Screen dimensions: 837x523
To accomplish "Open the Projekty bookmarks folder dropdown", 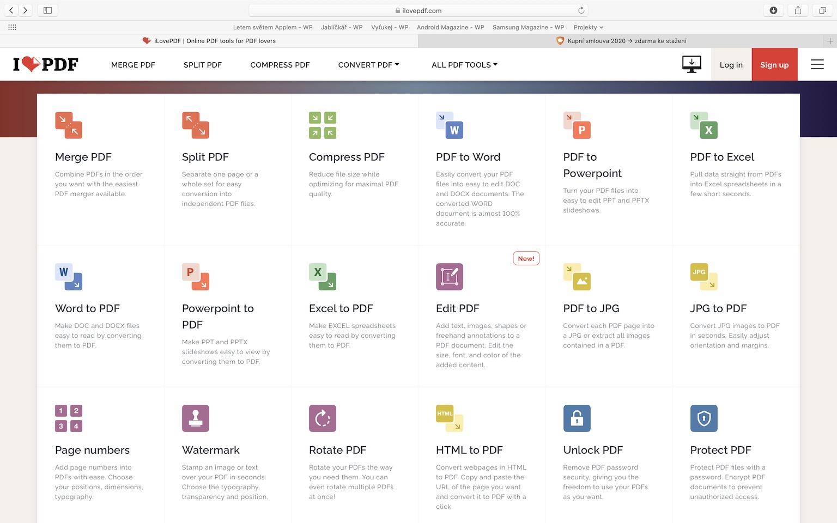I will point(588,27).
